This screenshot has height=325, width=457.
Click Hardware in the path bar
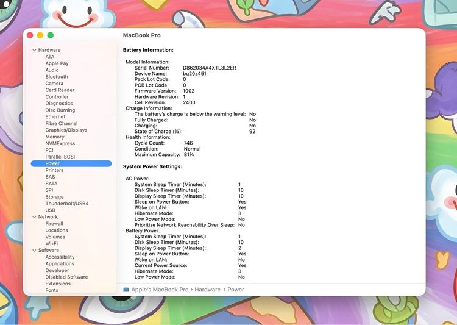[x=208, y=290]
